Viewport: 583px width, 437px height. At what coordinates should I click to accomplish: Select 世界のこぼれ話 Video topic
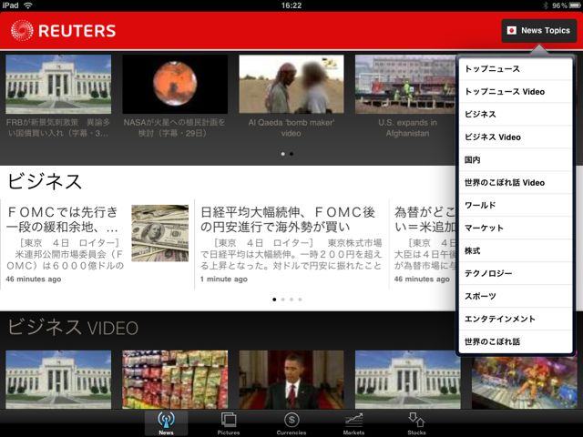point(516,182)
